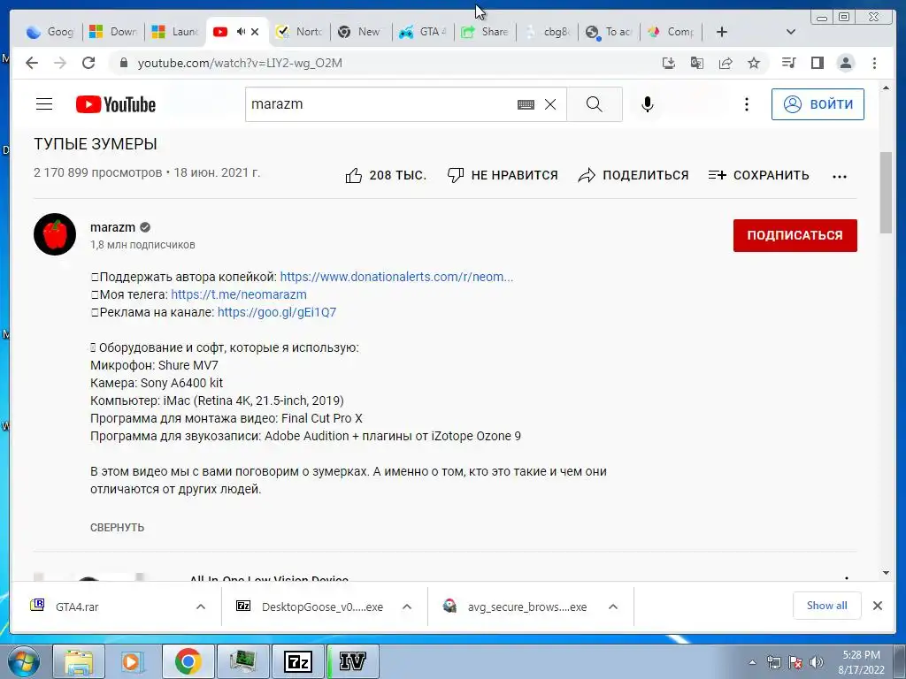Dislike the video via НЕ НРАВИТСЯ
This screenshot has height=679, width=906.
(503, 176)
